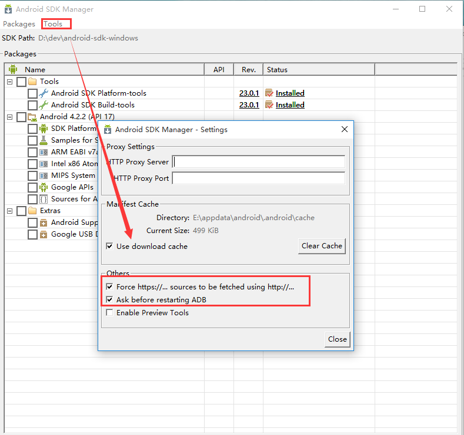Check the Google APIs row checkbox

tap(32, 187)
